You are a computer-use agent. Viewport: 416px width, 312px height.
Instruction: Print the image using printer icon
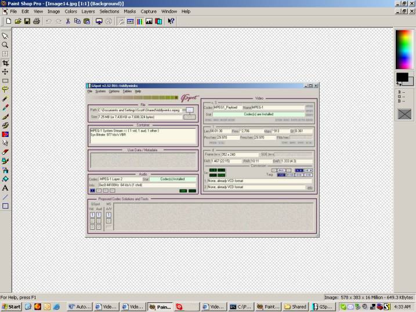[x=37, y=21]
